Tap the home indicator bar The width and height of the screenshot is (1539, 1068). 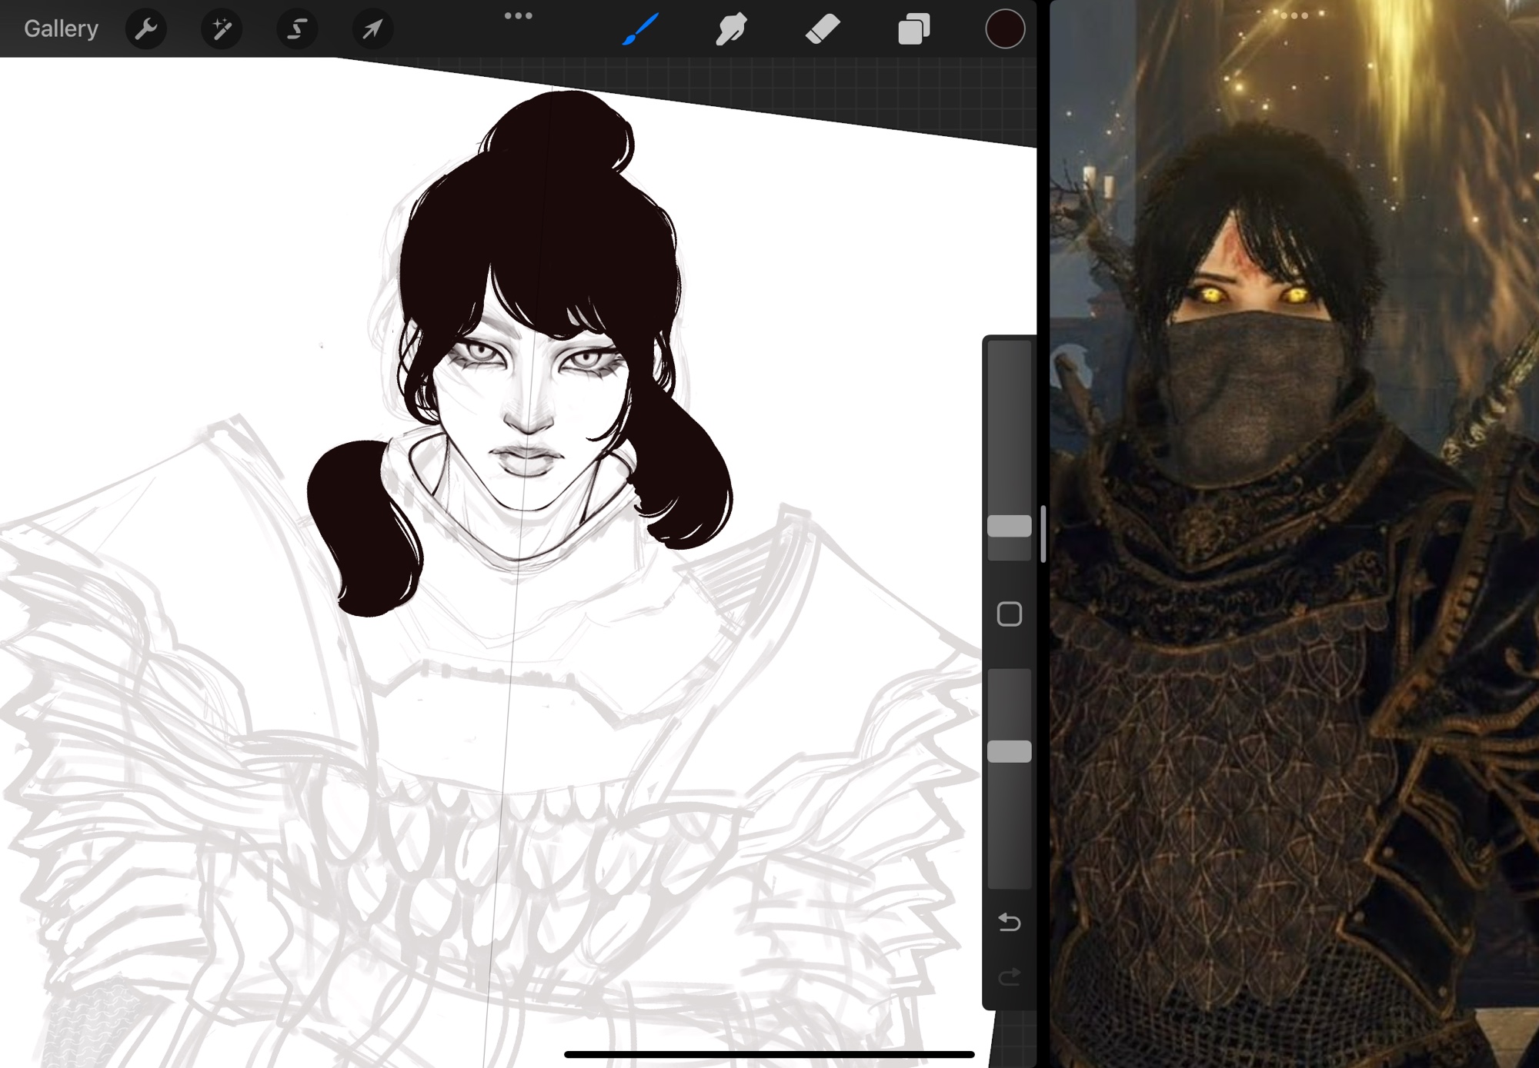(x=769, y=1054)
